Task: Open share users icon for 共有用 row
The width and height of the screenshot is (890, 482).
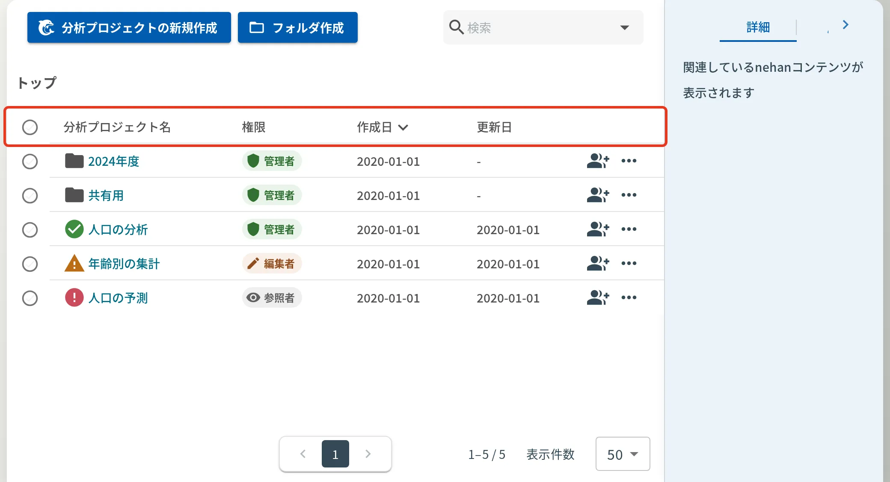Action: pos(598,195)
